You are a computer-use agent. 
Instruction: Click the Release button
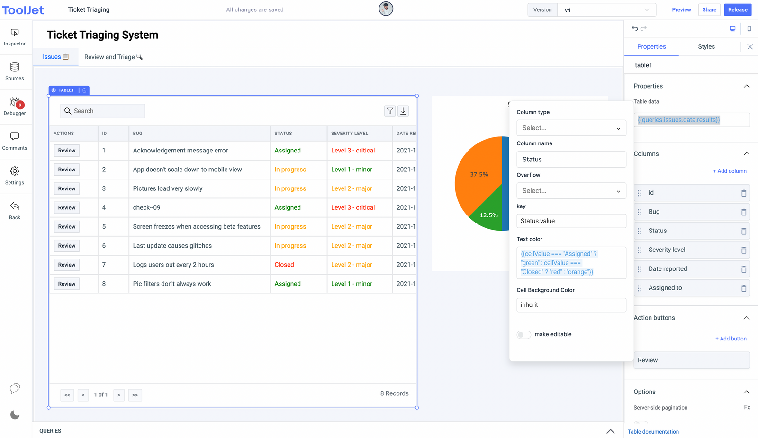point(738,9)
